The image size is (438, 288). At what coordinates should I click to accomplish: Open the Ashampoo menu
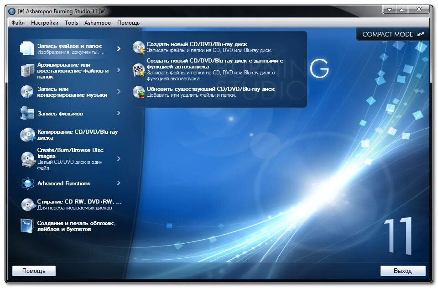[x=98, y=23]
